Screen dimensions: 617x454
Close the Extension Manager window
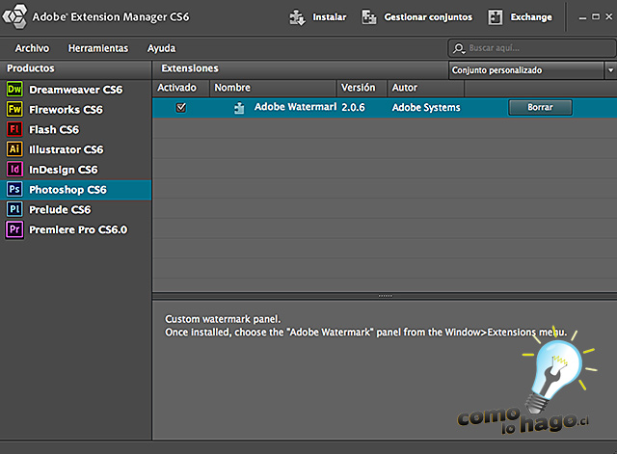click(x=608, y=17)
